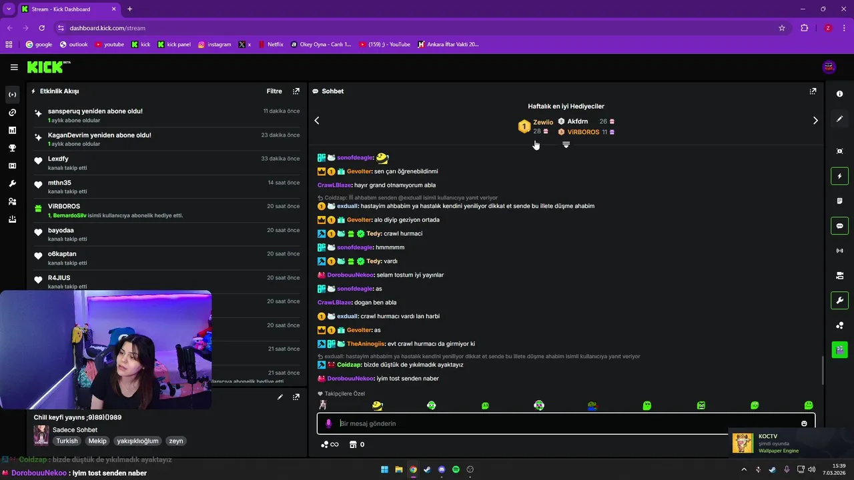The width and height of the screenshot is (854, 480).
Task: Select the Turkish tag
Action: pos(67,441)
